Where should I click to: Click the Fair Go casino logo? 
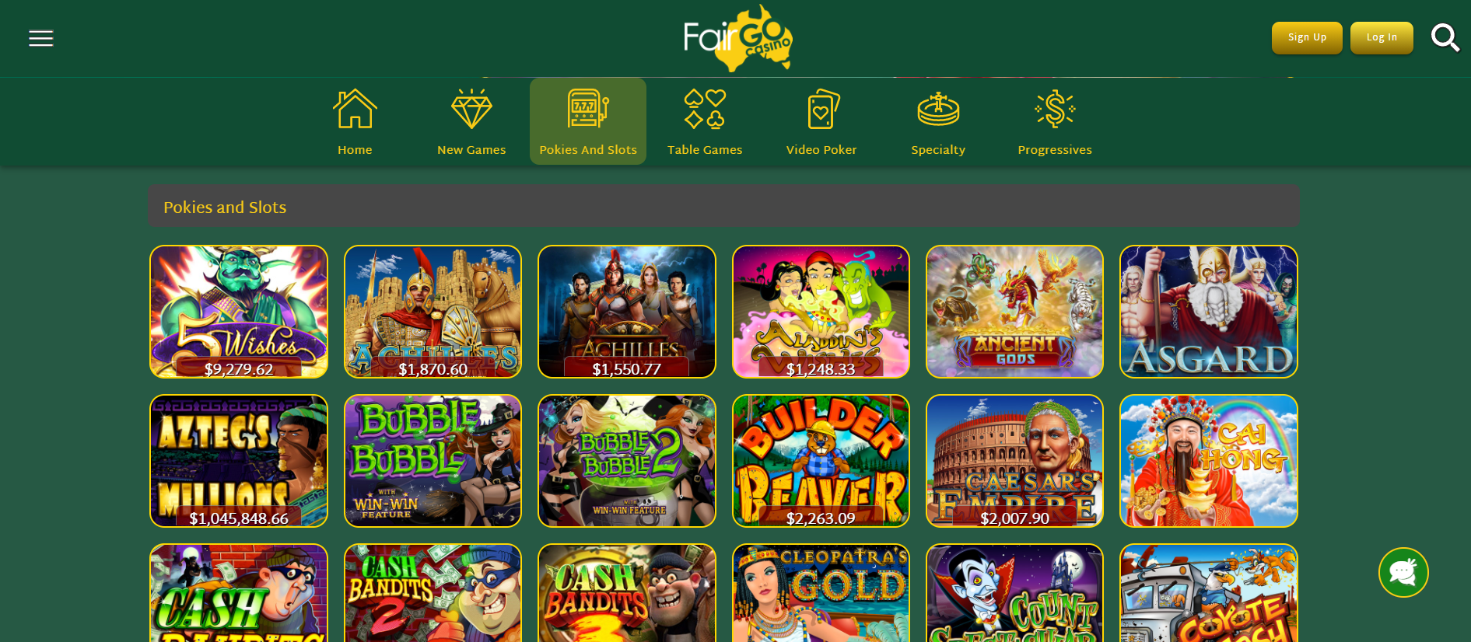click(737, 38)
